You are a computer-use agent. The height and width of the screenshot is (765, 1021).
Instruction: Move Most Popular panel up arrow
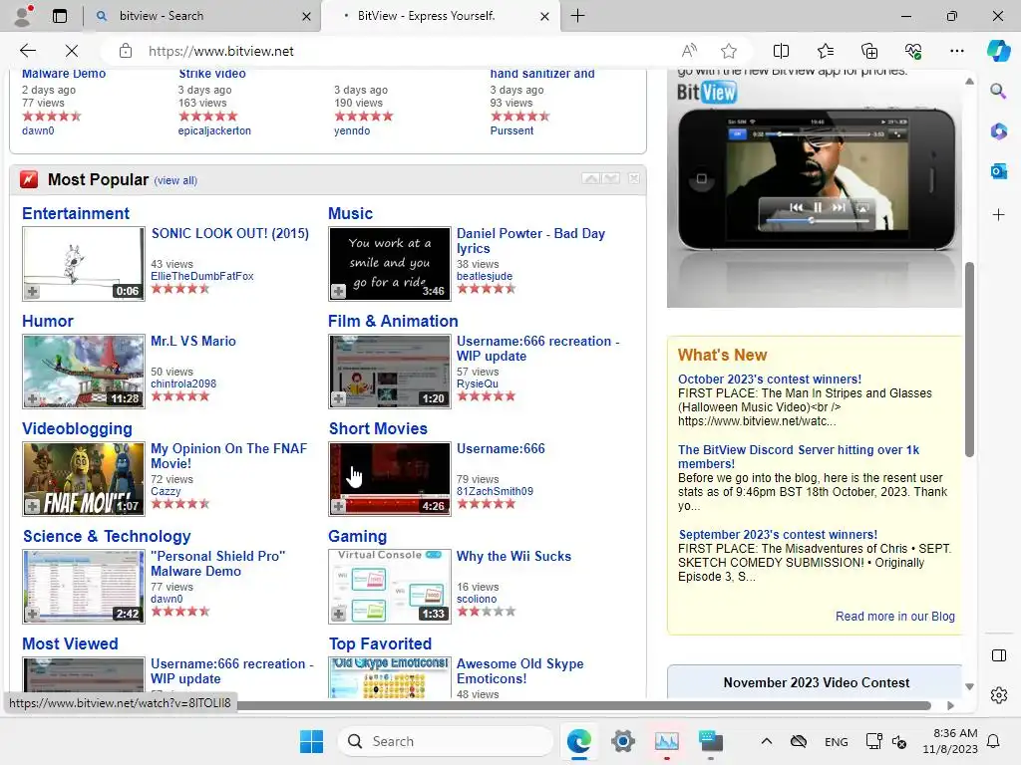(x=590, y=178)
